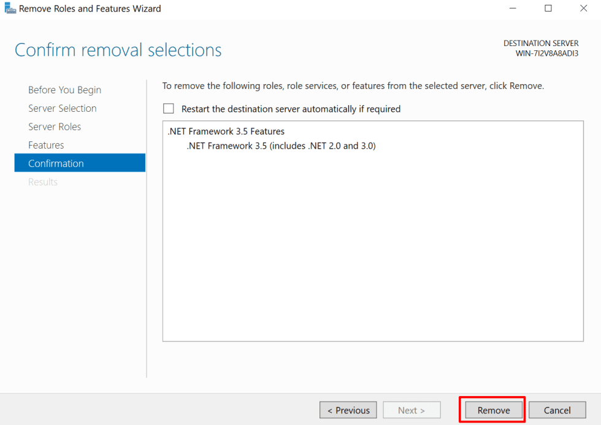The image size is (601, 425).
Task: Click the Cancel button
Action: 557,410
